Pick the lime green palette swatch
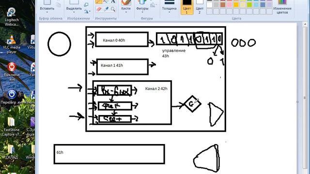310x174 pixels. pyautogui.click(x=249, y=4)
